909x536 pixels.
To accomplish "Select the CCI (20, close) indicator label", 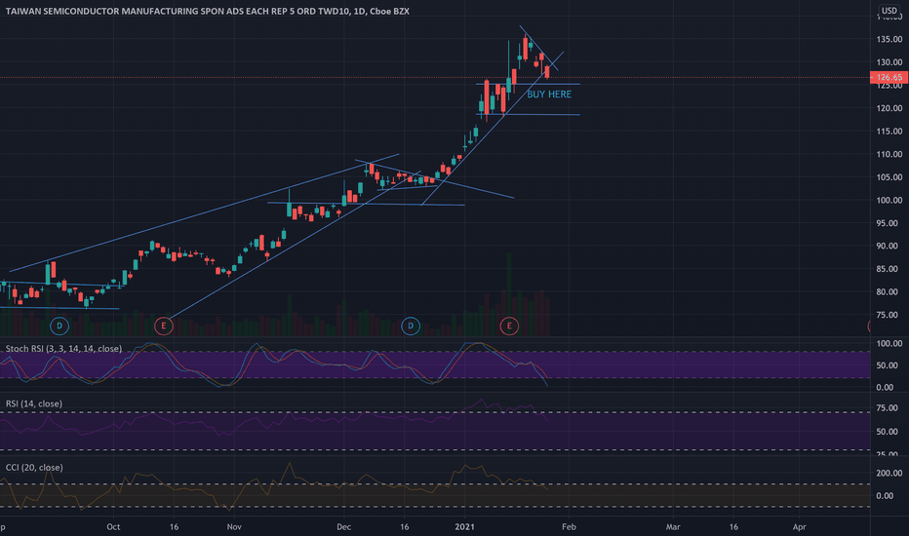I will pos(34,468).
